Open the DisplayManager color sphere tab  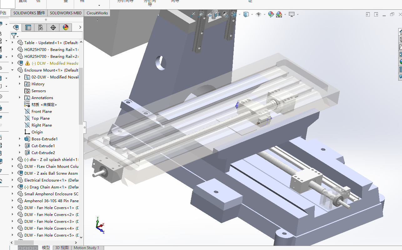(66, 27)
